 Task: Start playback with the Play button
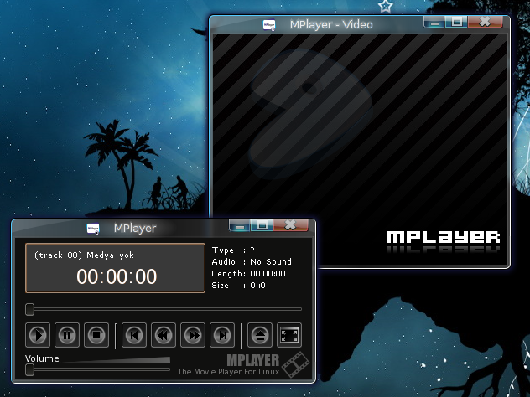coord(38,335)
